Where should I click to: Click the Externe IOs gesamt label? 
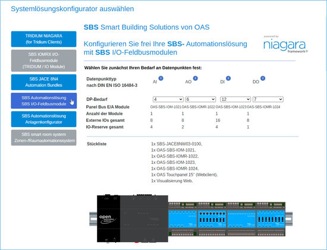tap(105, 120)
